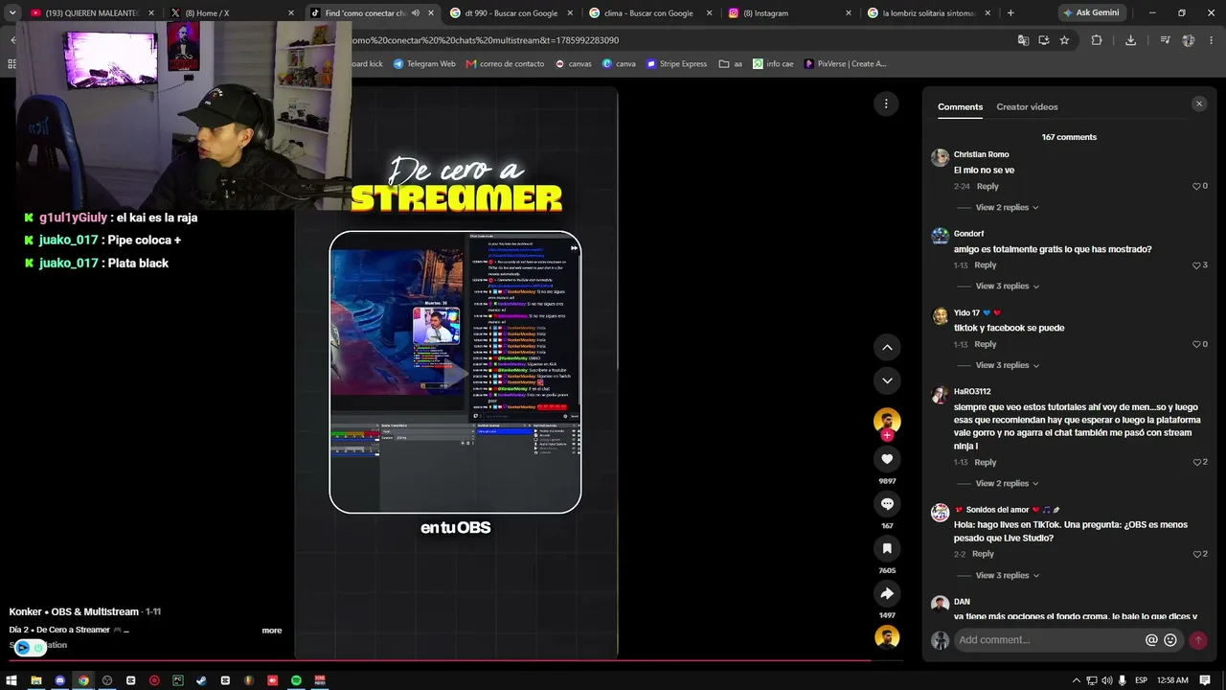1226x690 pixels.
Task: Open Windows Start menu
Action: click(x=12, y=680)
